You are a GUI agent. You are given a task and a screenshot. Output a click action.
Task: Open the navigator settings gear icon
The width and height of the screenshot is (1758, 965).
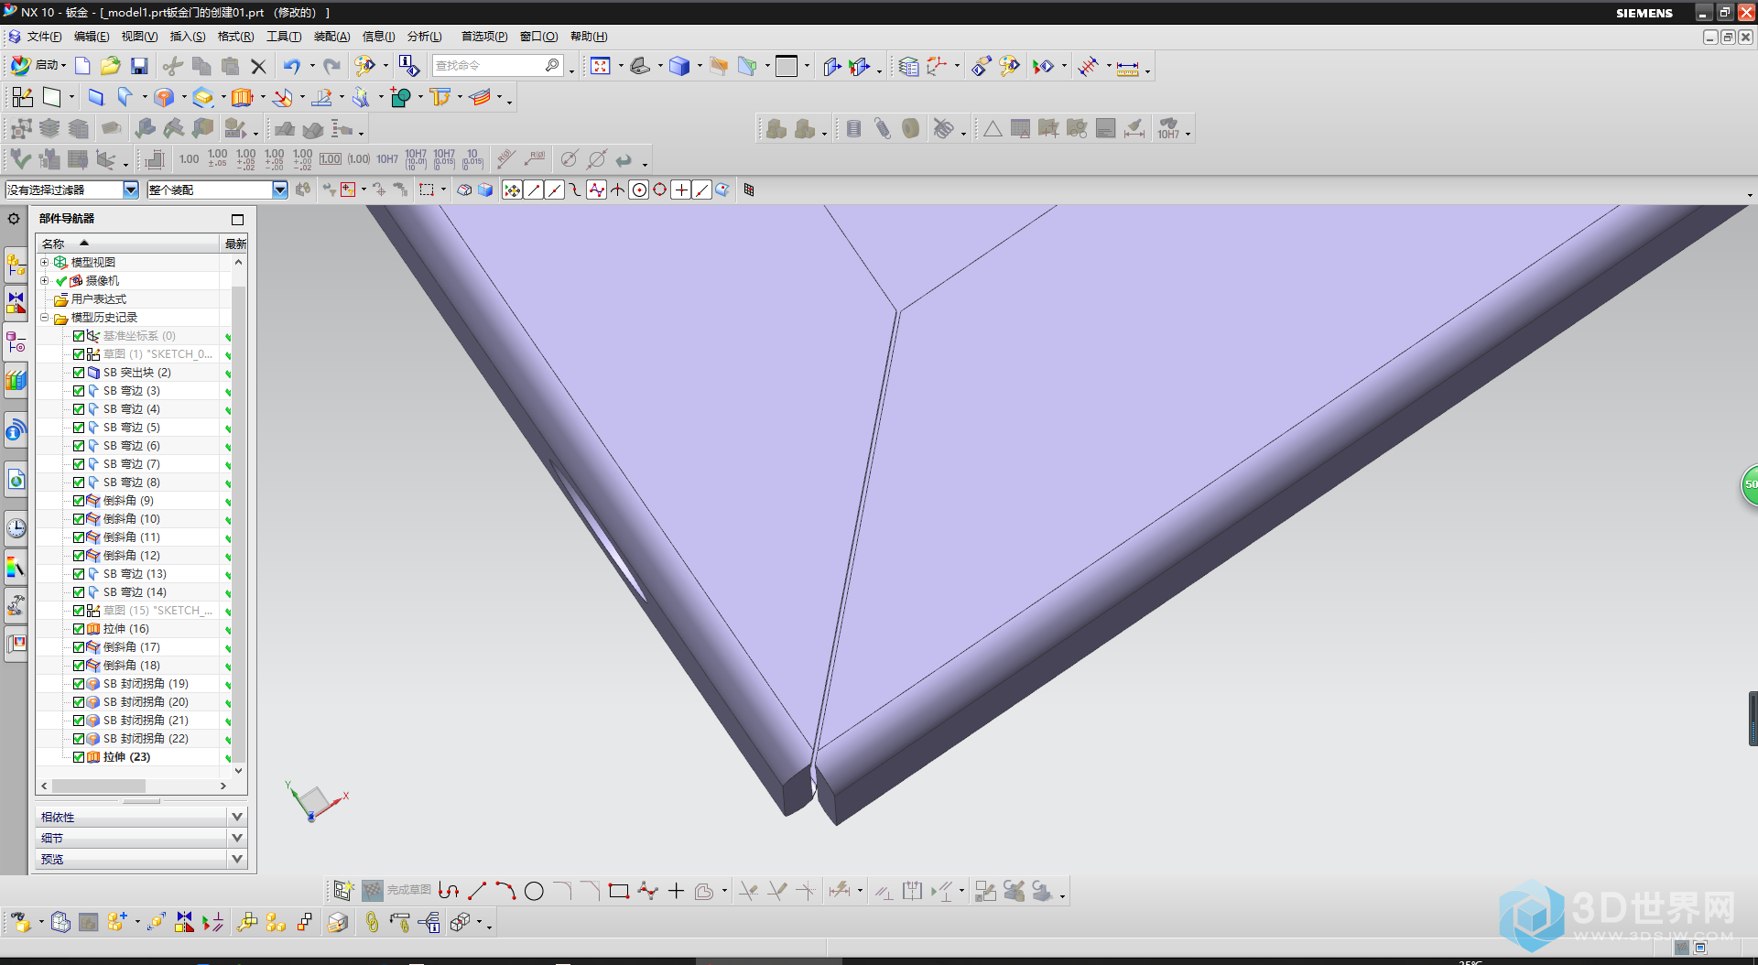pyautogui.click(x=14, y=219)
